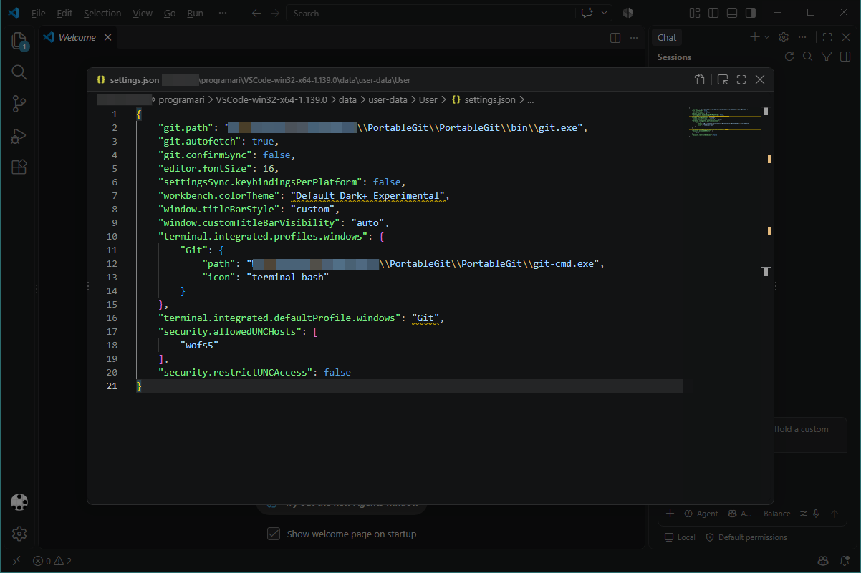Toggle Show welcome page on startup checkbox
861x573 pixels.
tap(274, 534)
